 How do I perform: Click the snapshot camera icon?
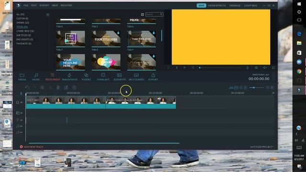(256, 68)
